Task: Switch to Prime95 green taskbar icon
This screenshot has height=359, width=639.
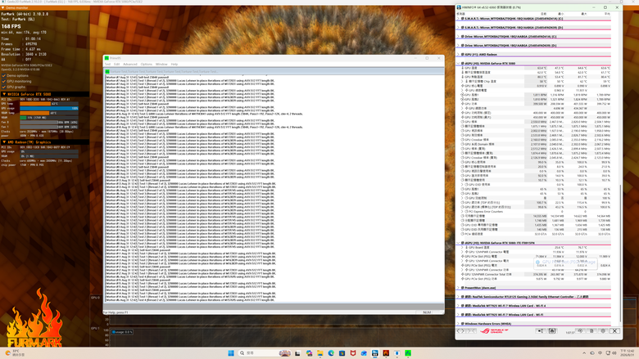Action: [408, 353]
